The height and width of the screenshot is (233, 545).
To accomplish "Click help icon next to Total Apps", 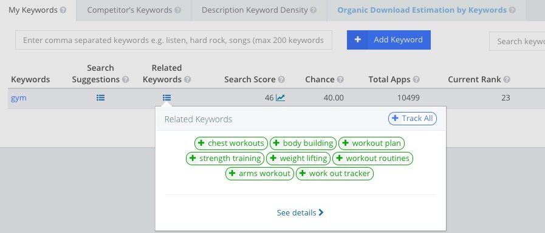I will click(416, 80).
